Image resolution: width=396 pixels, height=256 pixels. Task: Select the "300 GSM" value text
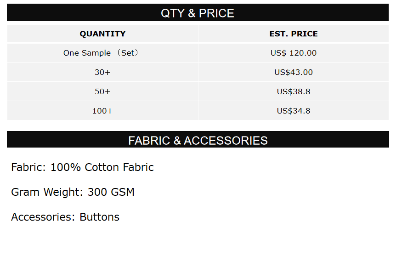(111, 192)
